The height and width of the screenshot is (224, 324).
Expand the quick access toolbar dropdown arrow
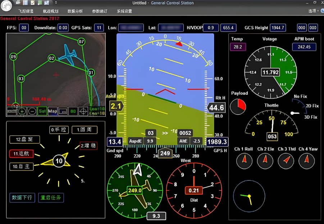coord(56,3)
